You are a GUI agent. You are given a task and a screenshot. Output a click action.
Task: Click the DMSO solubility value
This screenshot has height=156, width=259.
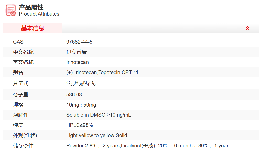point(99,115)
